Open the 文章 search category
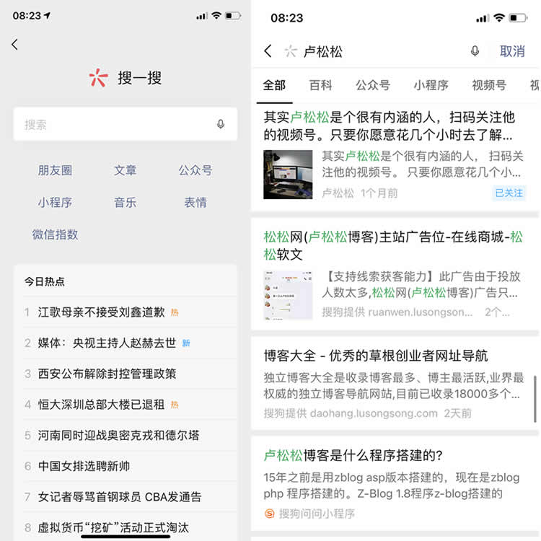The height and width of the screenshot is (541, 541). [126, 170]
